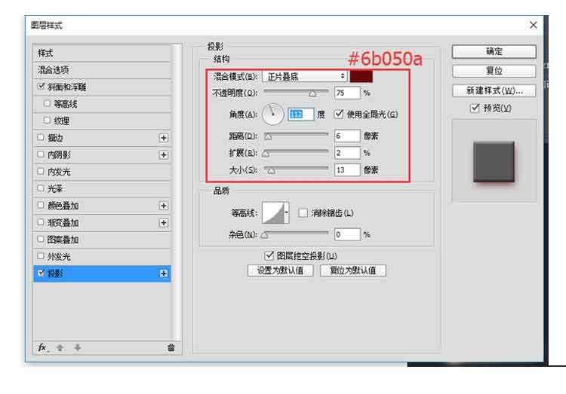Toggle the 斜面和浮雕 checkbox

click(x=41, y=87)
